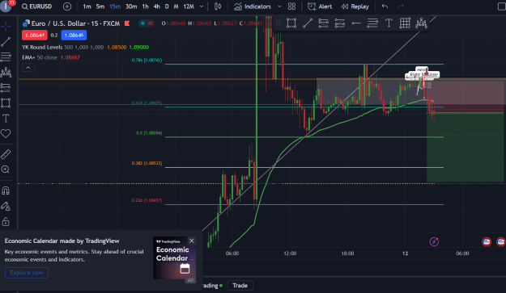
Task: Select horizontal ray in floating toolbar
Action: [356, 23]
